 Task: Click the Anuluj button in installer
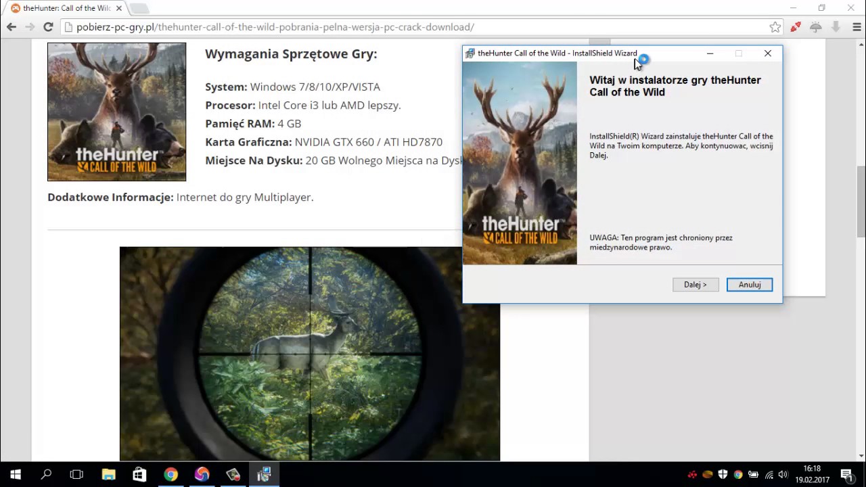click(x=750, y=285)
